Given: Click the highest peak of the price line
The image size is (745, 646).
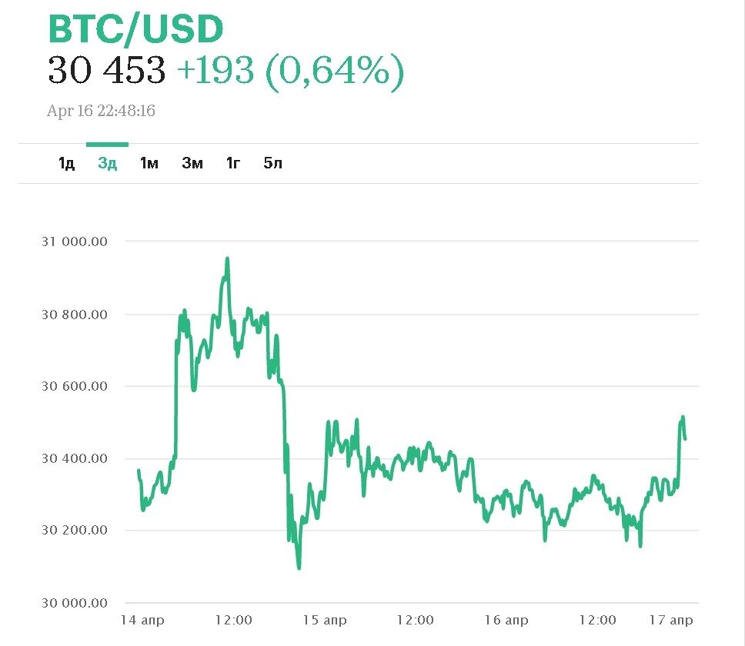Looking at the screenshot, I should (x=227, y=259).
